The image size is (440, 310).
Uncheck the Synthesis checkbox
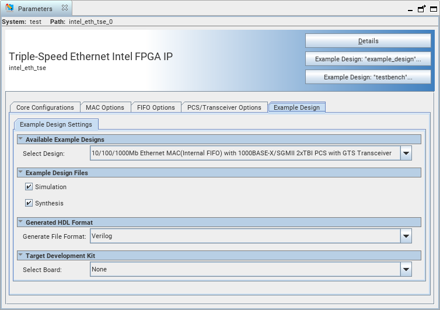(x=29, y=203)
